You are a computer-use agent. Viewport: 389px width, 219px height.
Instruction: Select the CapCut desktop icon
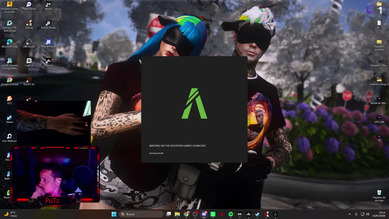point(29,62)
